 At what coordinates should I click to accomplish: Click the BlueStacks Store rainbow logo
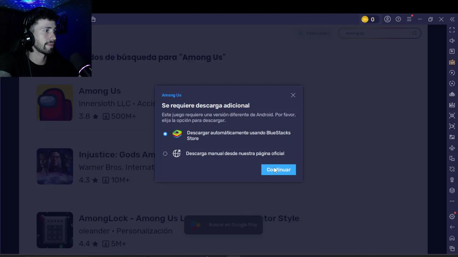[177, 134]
